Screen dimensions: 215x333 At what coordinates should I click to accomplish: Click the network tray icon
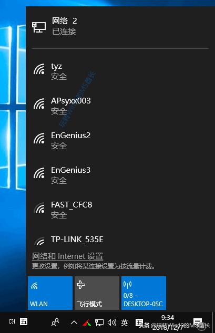pyautogui.click(x=99, y=322)
